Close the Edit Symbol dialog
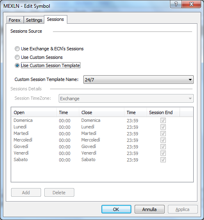The image size is (204, 220). (x=191, y=4)
